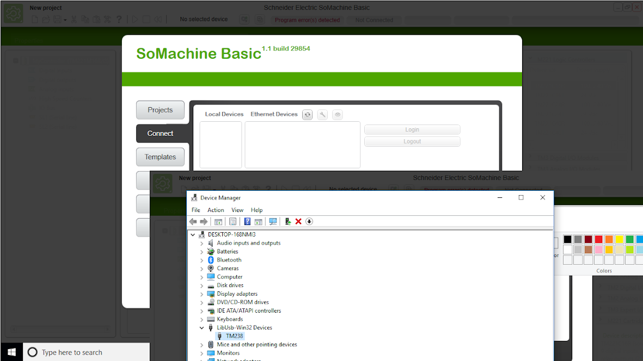Toggle console tree icon in Device Manager toolbar
643x361 pixels.
pyautogui.click(x=218, y=221)
